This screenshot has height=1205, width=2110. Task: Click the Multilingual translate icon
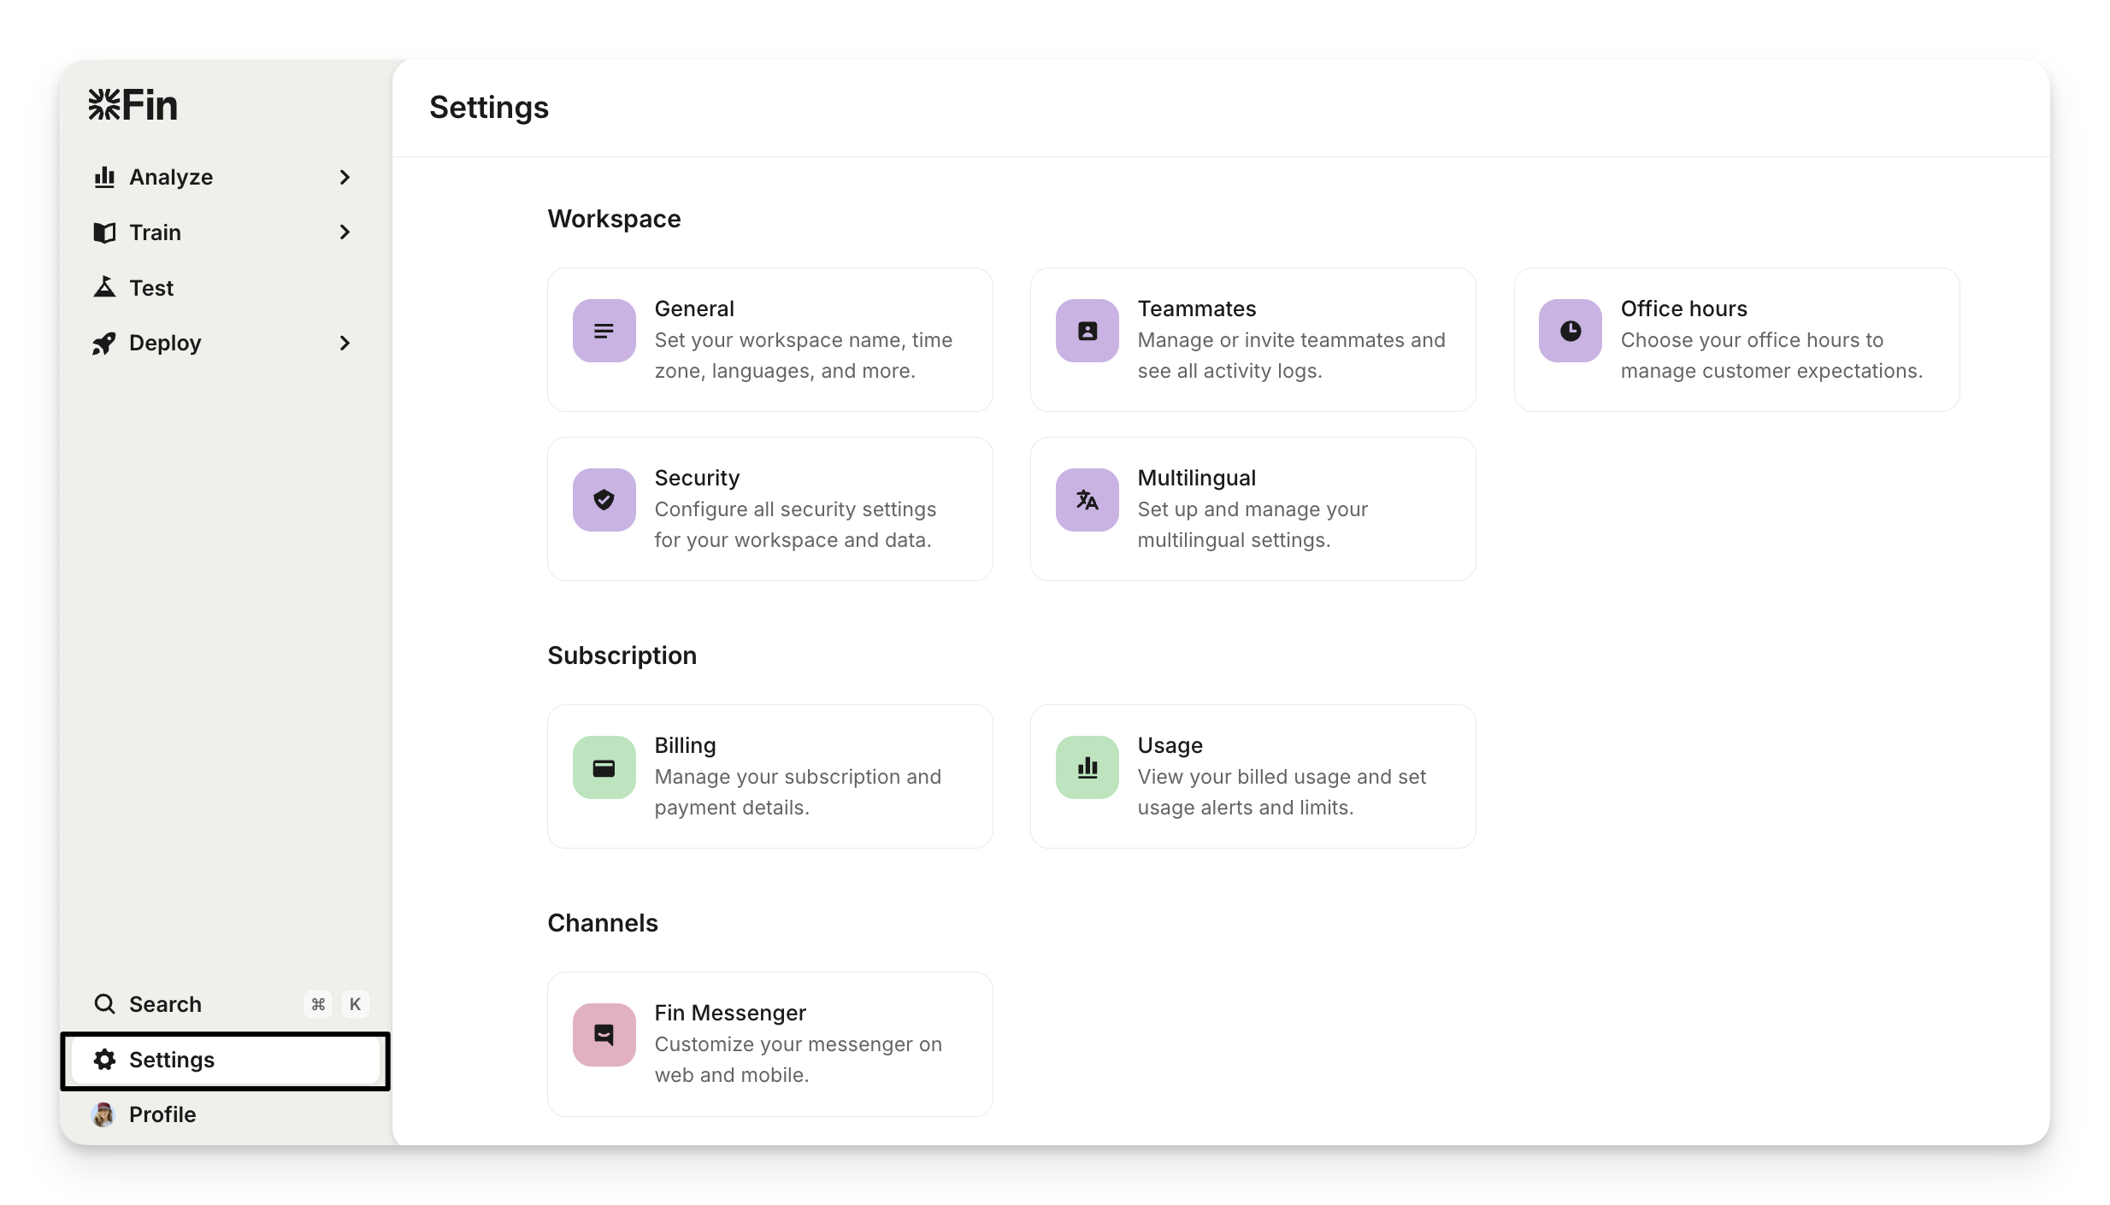(x=1087, y=500)
